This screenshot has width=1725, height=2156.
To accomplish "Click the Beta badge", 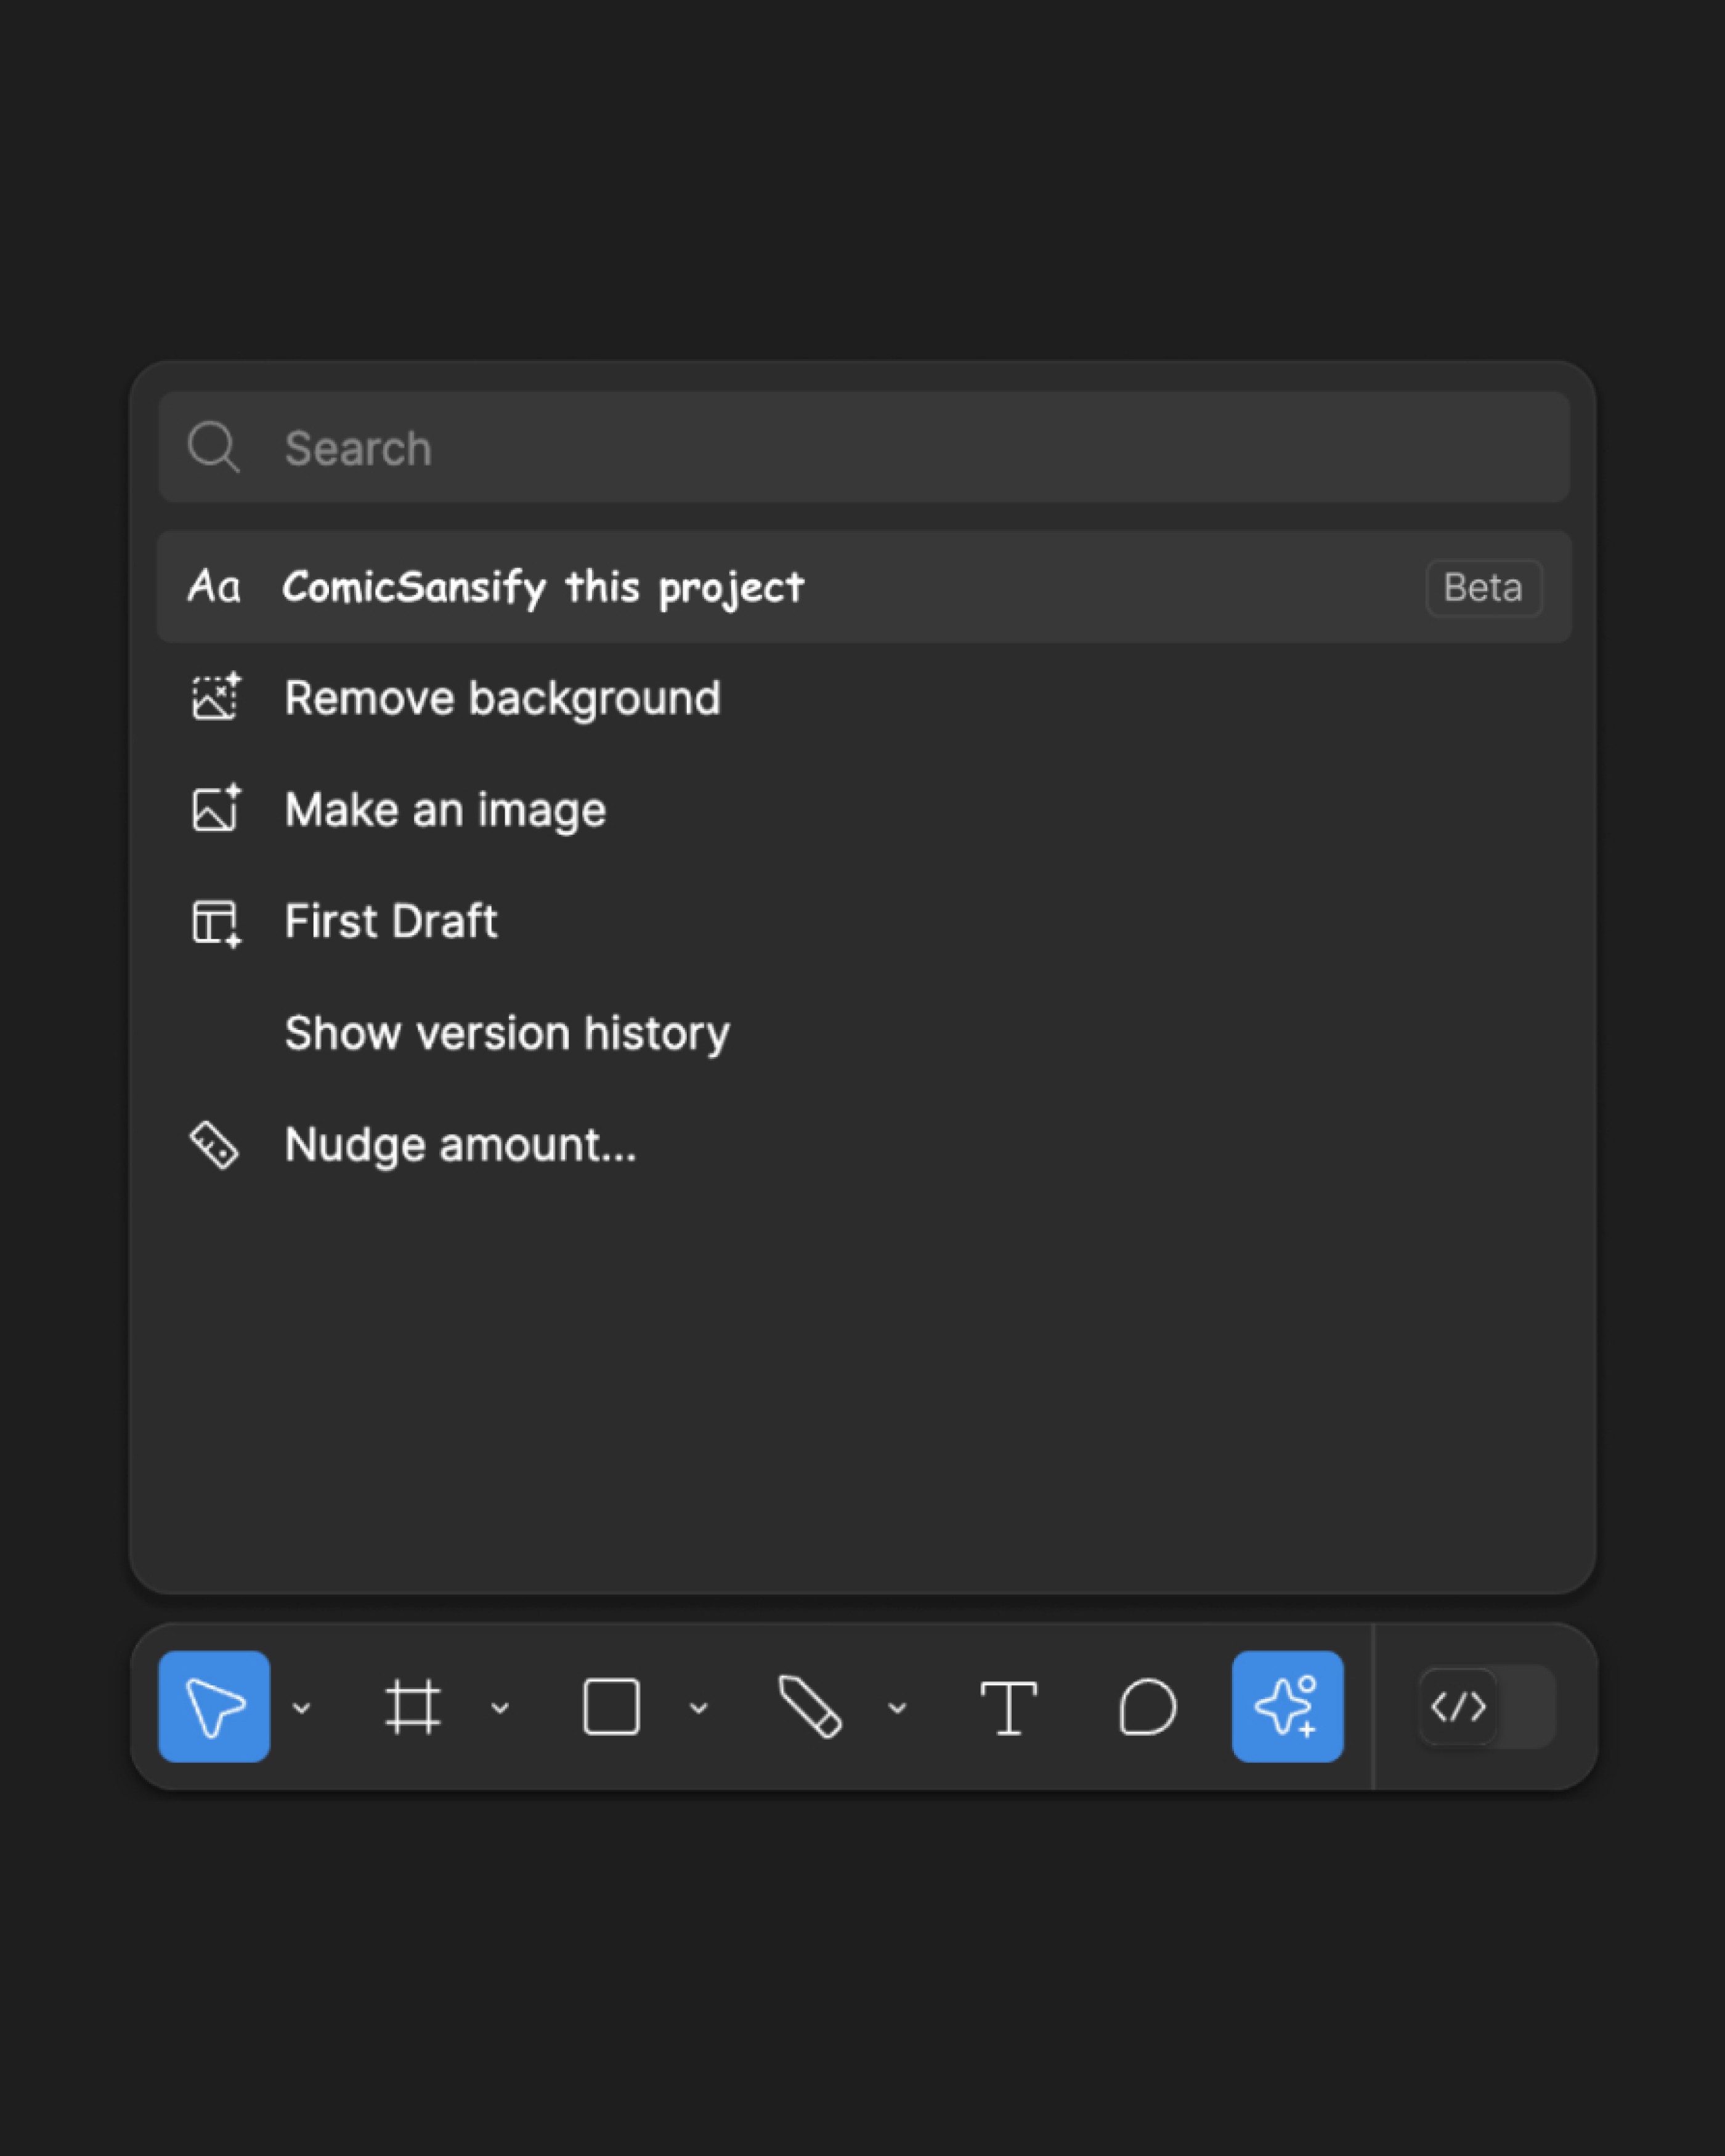I will 1483,588.
